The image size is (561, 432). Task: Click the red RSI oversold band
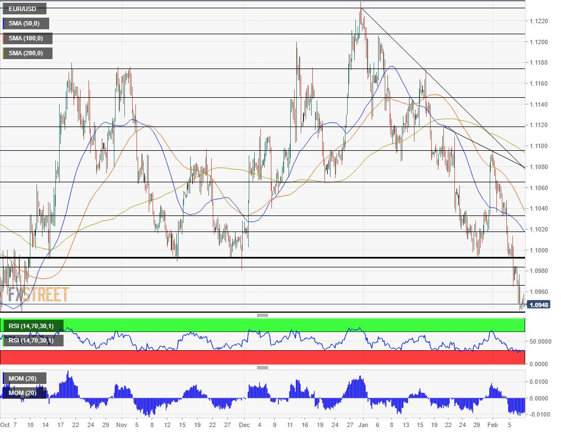coord(276,357)
